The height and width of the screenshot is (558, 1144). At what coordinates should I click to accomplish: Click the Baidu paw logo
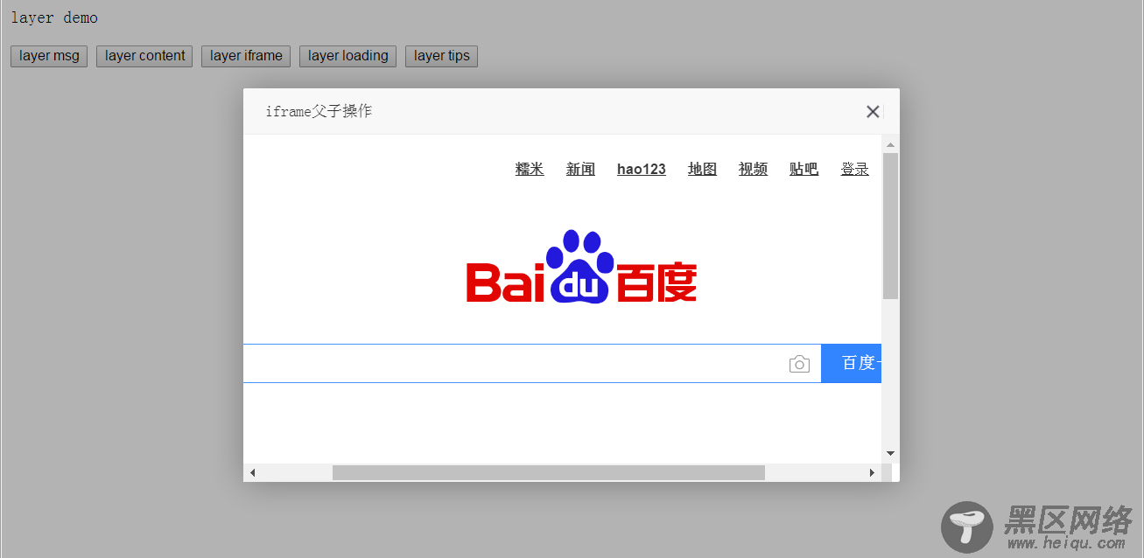pos(581,267)
